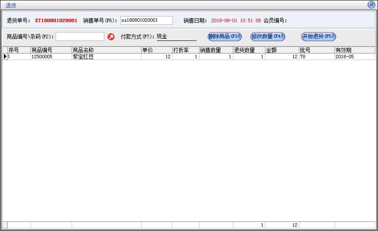Image resolution: width=378 pixels, height=231 pixels.
Task: Click the batch number cell T8
Action: [316, 57]
